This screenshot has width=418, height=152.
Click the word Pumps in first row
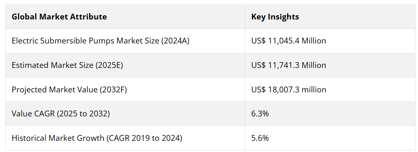click(x=101, y=41)
